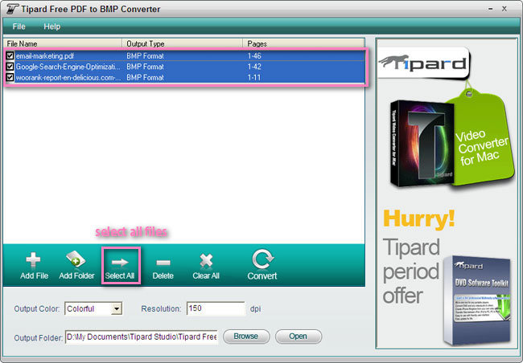Click the Pages column header
Screen dimensions: 523x363
point(303,43)
